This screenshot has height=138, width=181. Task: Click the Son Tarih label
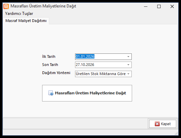pyautogui.click(x=50, y=65)
